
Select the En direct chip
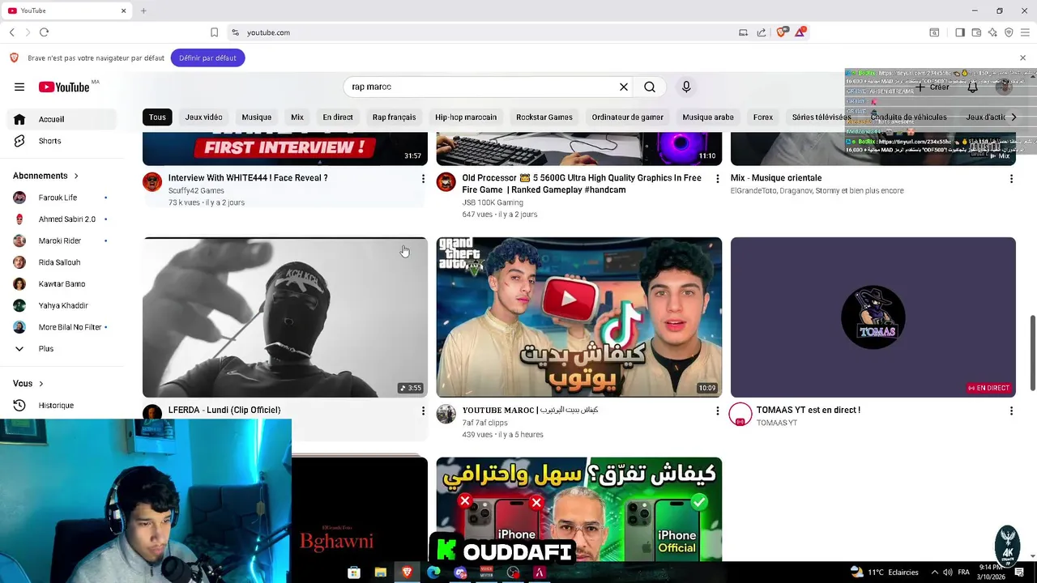pyautogui.click(x=338, y=117)
